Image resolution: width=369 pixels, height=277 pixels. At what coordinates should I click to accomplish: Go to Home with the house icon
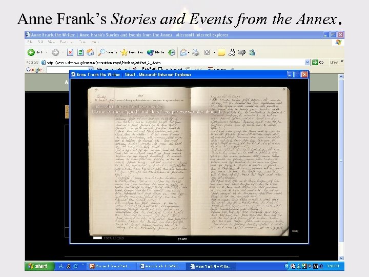click(90, 52)
